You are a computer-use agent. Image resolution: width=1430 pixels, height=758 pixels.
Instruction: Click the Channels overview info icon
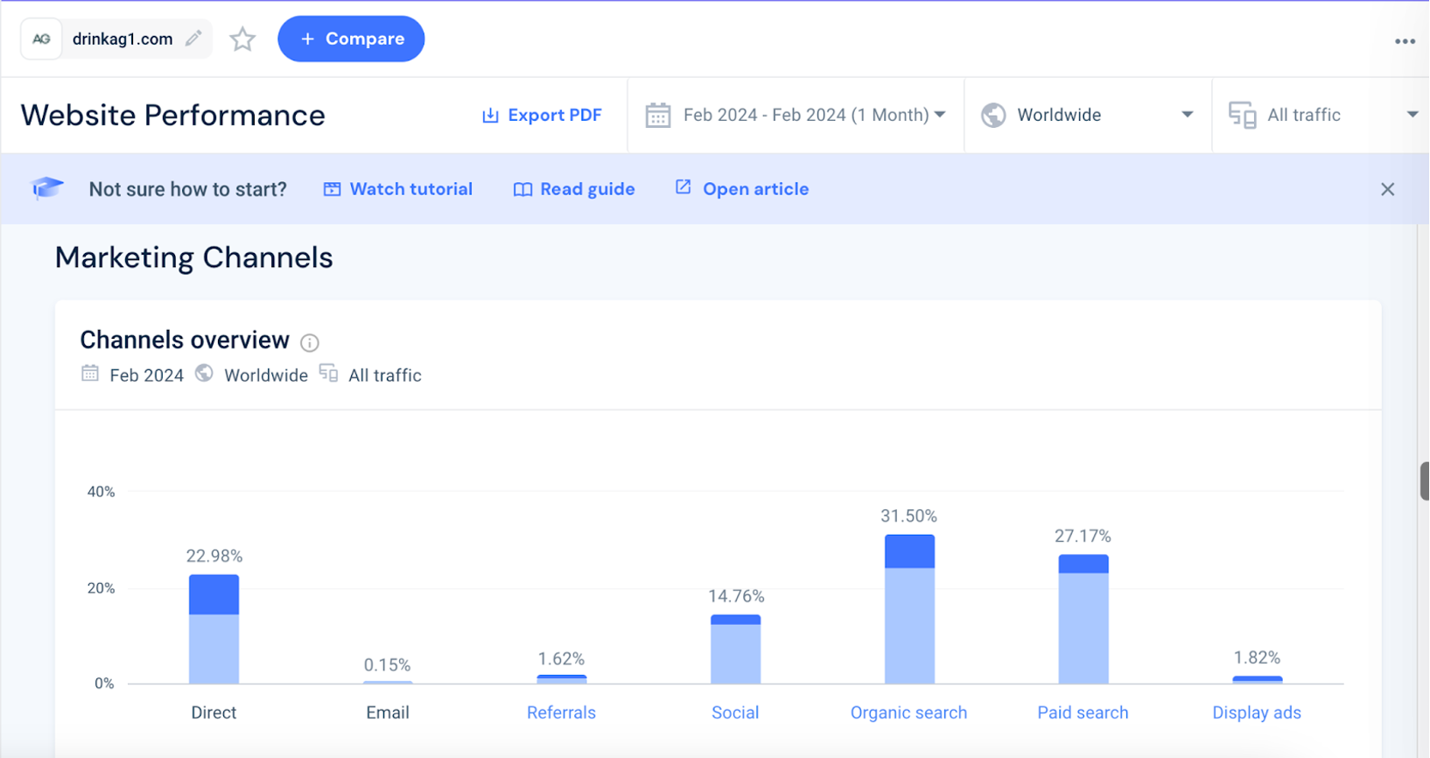pos(310,342)
